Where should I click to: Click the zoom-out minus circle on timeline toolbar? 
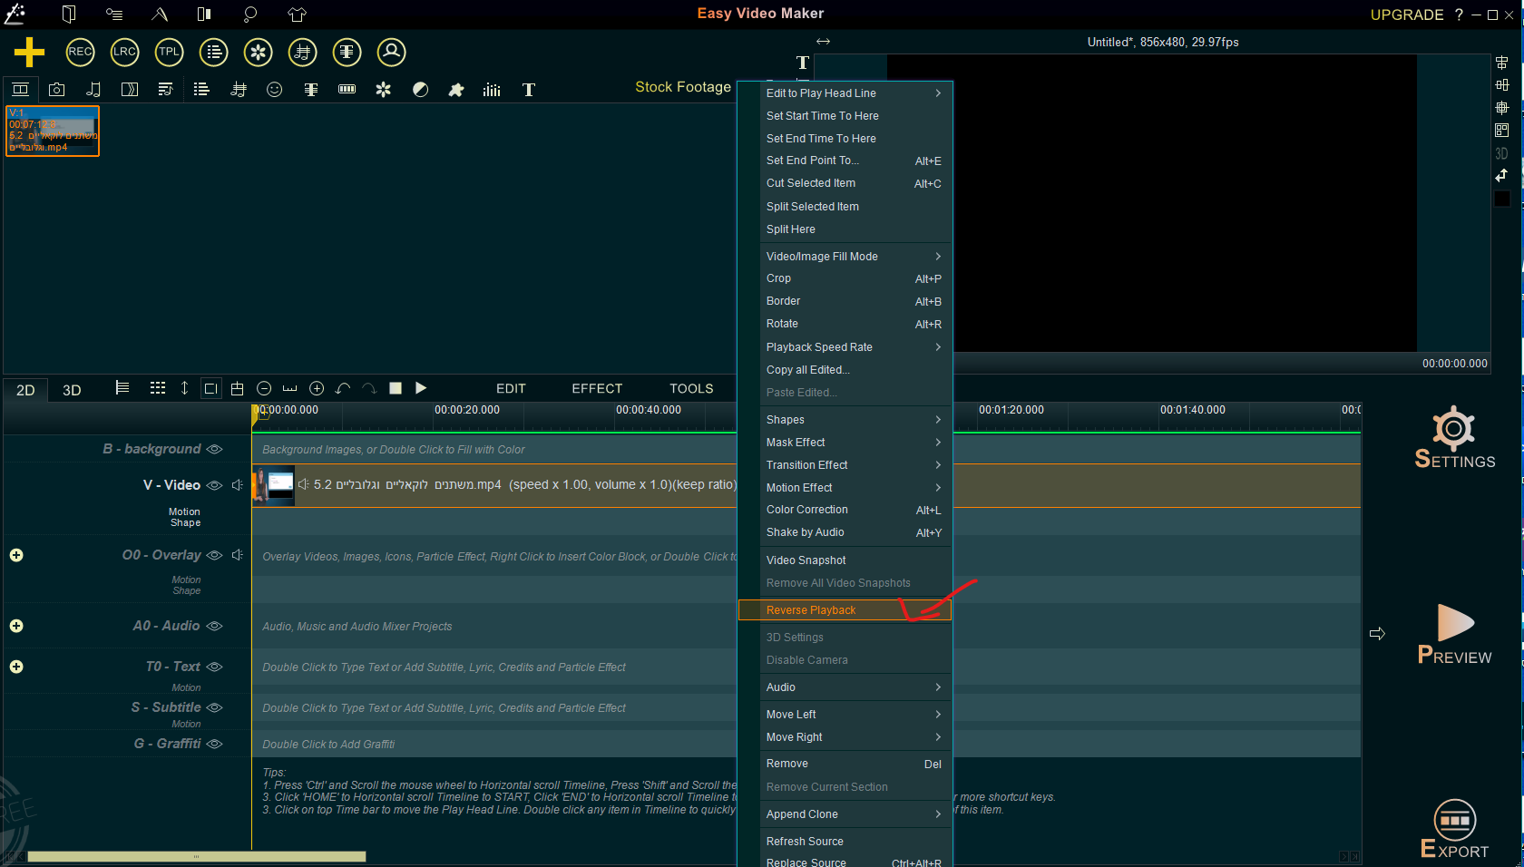264,388
